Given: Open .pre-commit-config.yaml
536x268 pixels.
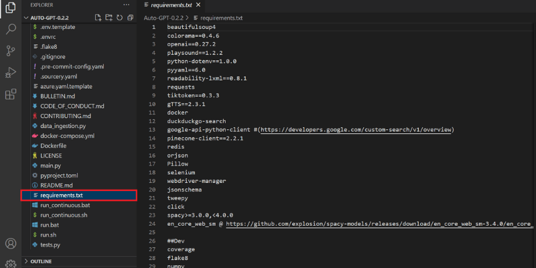Looking at the screenshot, I should (x=72, y=66).
